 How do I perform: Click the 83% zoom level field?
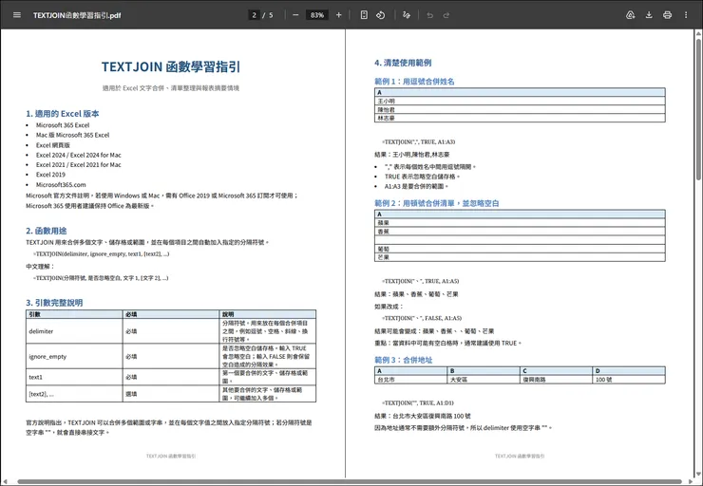pyautogui.click(x=317, y=15)
